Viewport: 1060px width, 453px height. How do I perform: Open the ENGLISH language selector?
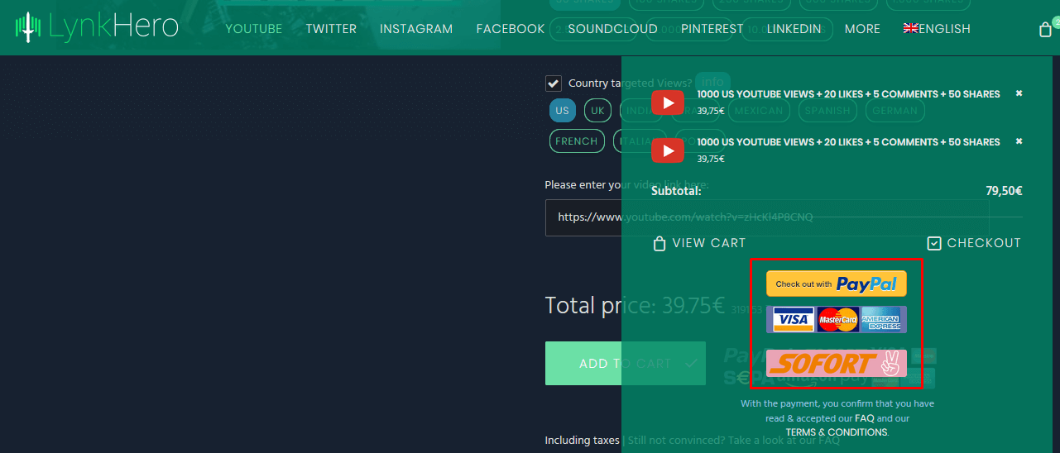point(937,29)
